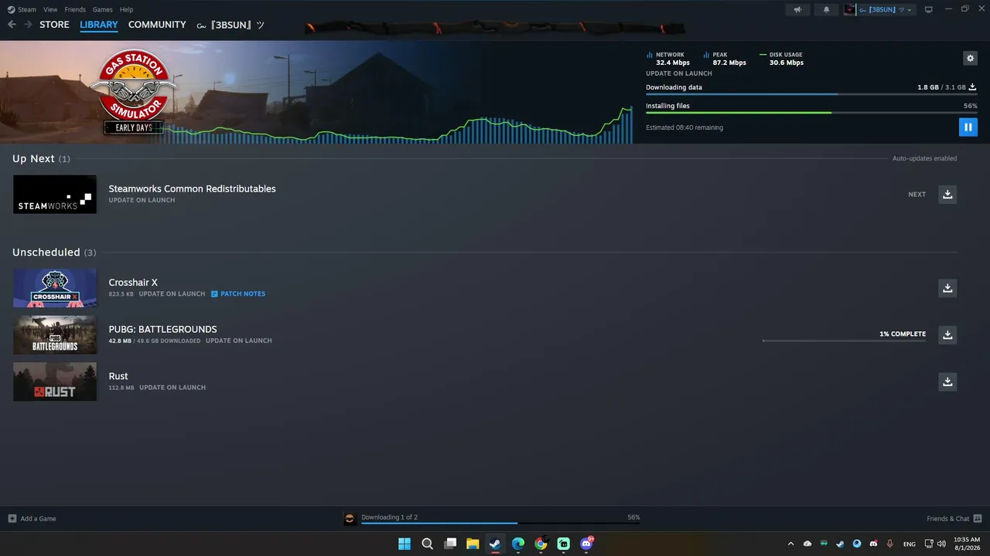The width and height of the screenshot is (990, 556).
Task: Open the STORE tab
Action: tap(54, 25)
